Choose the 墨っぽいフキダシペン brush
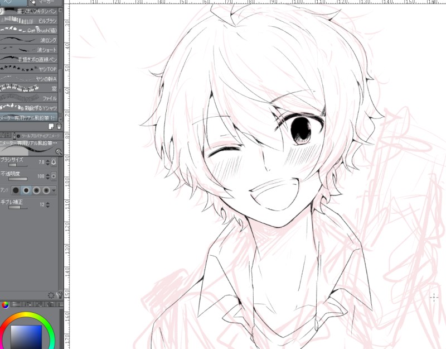 pyautogui.click(x=29, y=11)
